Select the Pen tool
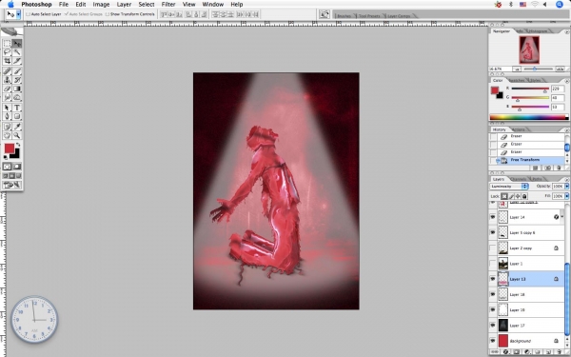The width and height of the screenshot is (571, 357). [7, 116]
